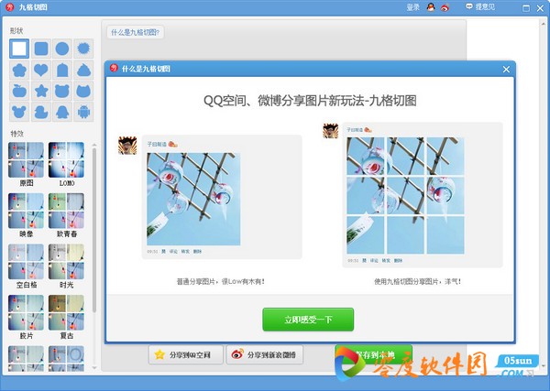Image resolution: width=550 pixels, height=391 pixels.
Task: Select the cat head shape
Action: [x=83, y=91]
